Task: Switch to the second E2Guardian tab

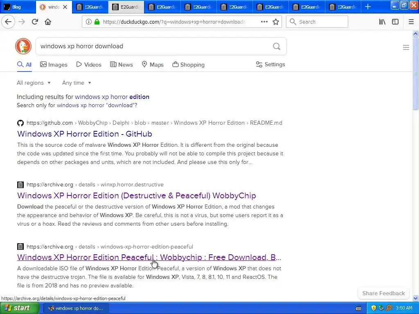Action: coord(126,7)
